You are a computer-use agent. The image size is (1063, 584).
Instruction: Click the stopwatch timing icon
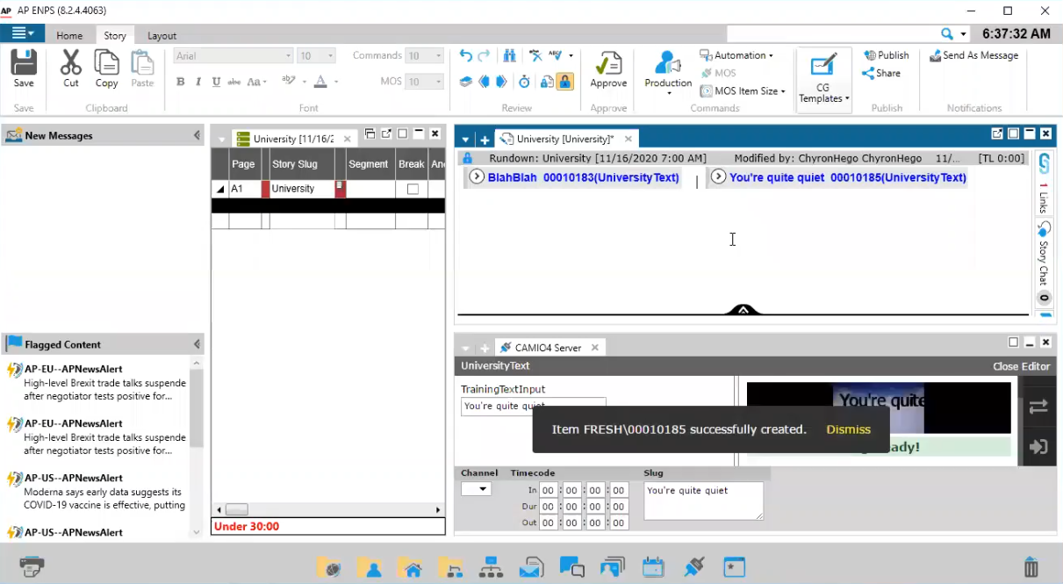pyautogui.click(x=524, y=82)
